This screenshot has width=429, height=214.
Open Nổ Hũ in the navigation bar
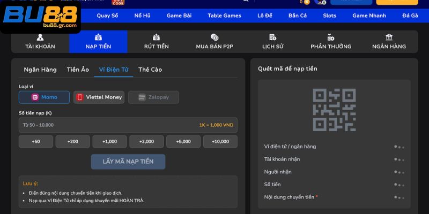[x=142, y=16]
